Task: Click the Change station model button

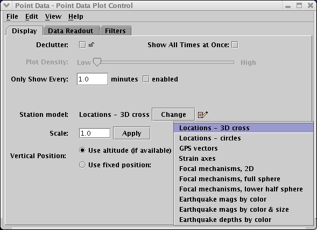Action: click(173, 114)
